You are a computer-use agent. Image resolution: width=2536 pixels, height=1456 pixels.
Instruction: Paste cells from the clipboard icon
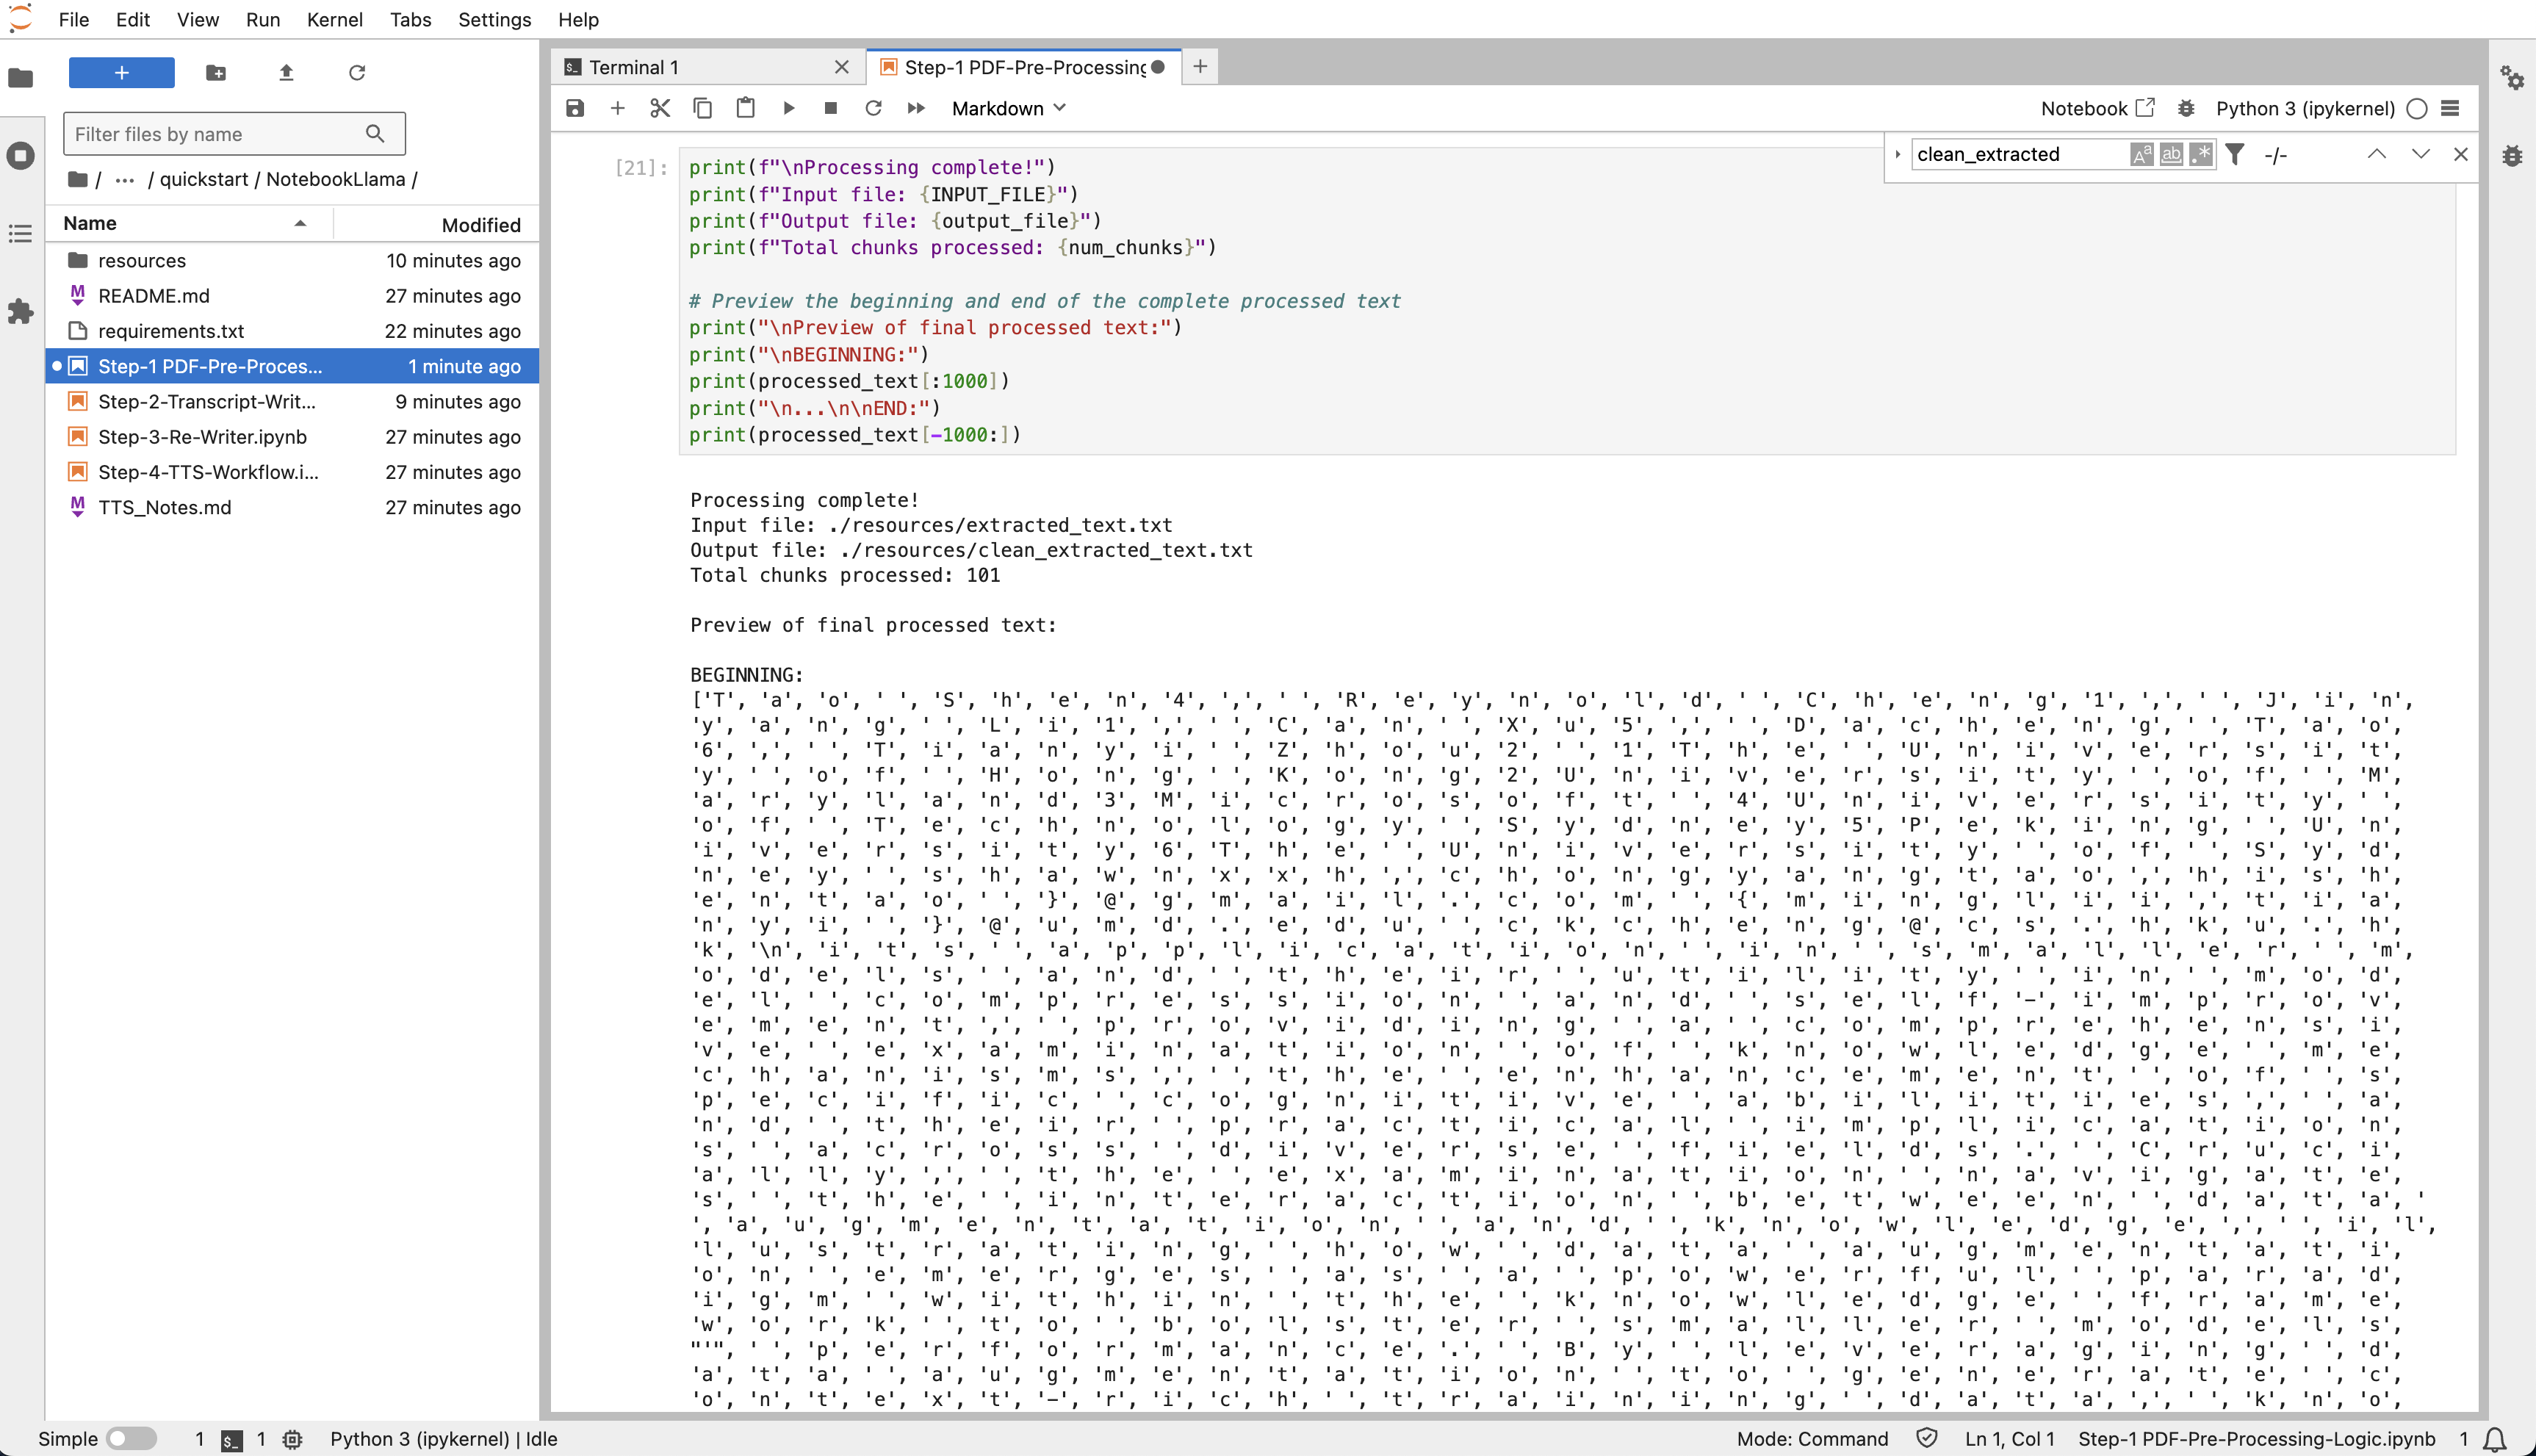(745, 108)
